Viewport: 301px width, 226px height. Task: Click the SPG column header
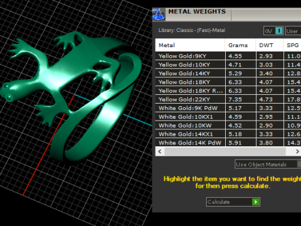pos(292,45)
